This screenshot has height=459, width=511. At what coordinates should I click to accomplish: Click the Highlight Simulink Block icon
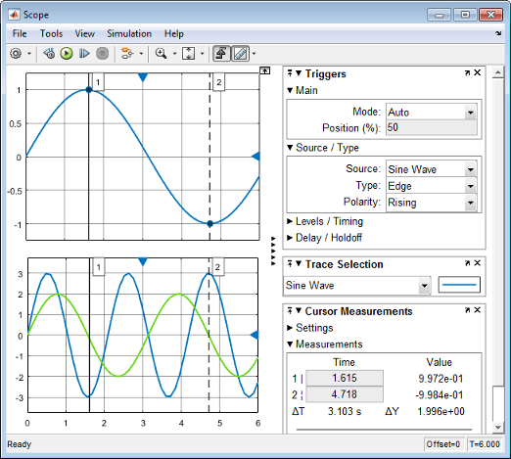[127, 53]
